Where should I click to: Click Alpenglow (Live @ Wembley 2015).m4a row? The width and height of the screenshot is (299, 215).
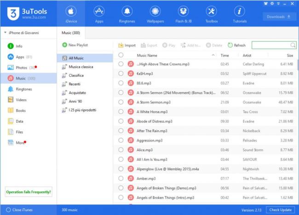(205, 169)
